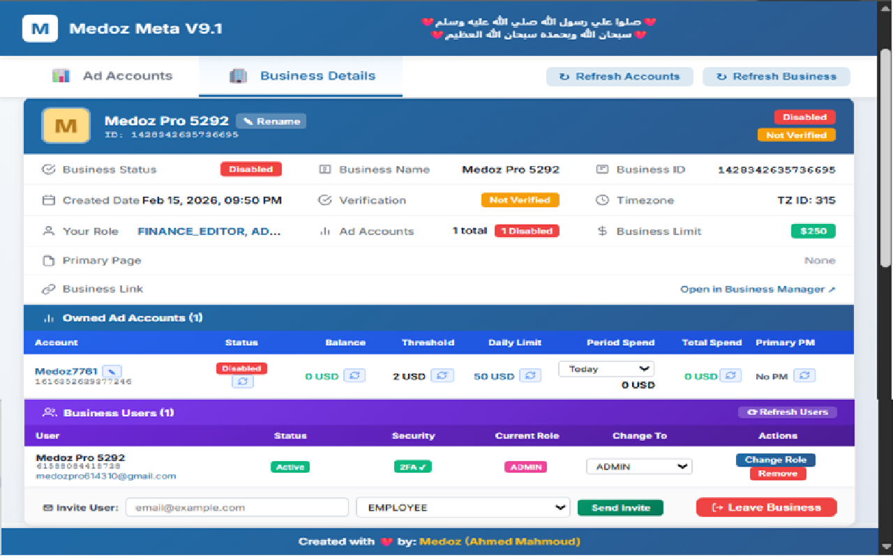Click the pencil icon beside Medoz7761
The height and width of the screenshot is (558, 893).
[x=112, y=371]
